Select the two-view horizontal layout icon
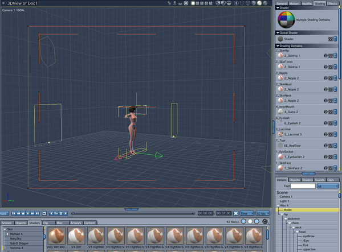 coord(197,3)
